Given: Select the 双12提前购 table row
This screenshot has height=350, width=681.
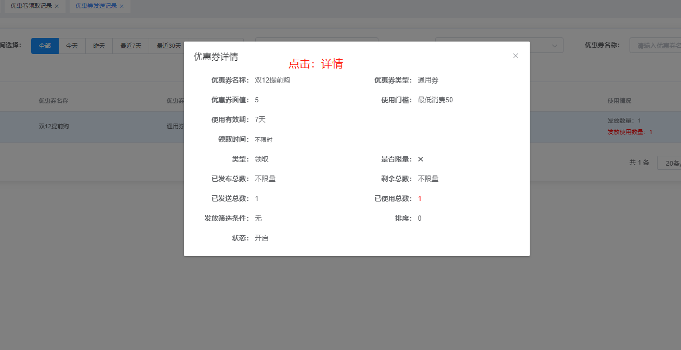Looking at the screenshot, I should (x=54, y=126).
